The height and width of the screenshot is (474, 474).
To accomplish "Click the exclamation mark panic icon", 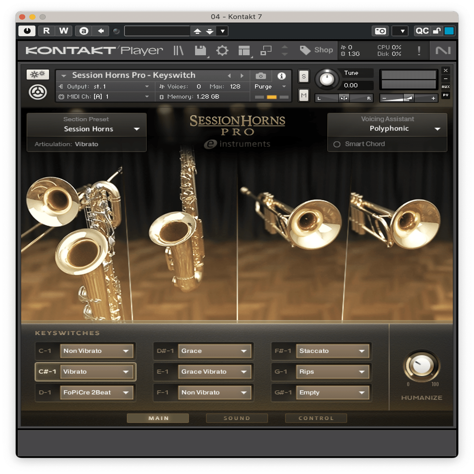I will point(419,51).
